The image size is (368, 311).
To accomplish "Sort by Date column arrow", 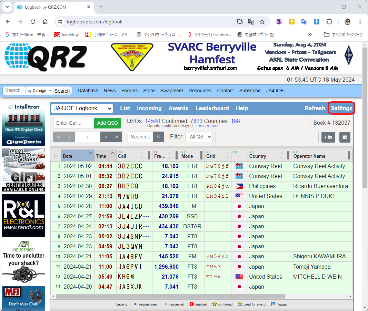I will pyautogui.click(x=91, y=153).
